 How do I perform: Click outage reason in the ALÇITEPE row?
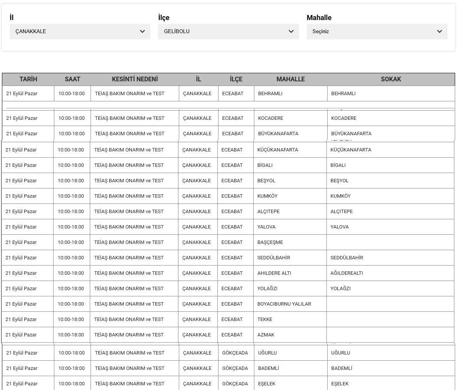tap(129, 212)
